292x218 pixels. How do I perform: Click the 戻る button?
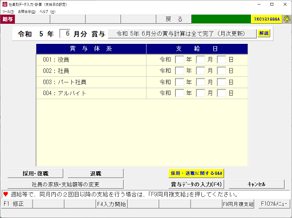(173, 19)
